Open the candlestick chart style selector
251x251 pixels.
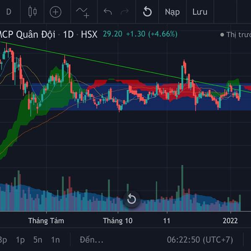(x=33, y=12)
